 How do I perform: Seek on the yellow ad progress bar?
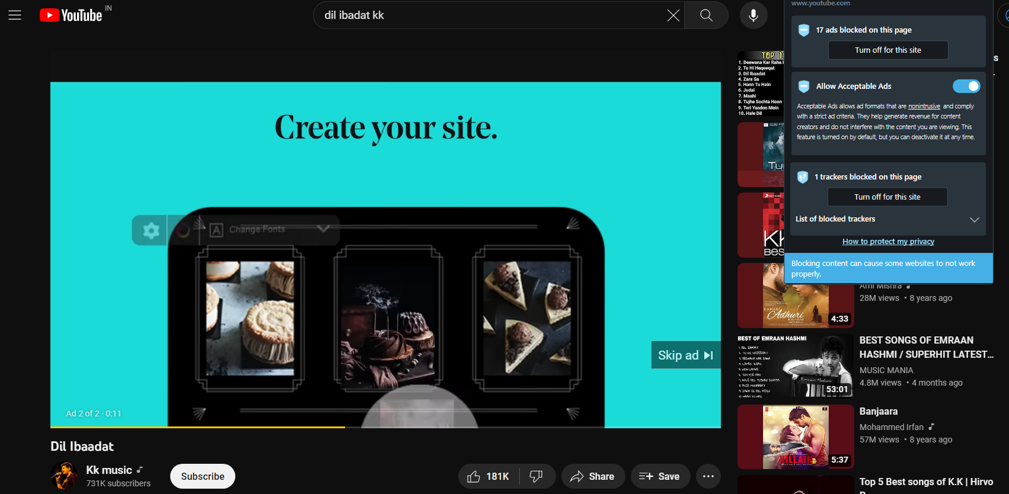point(385,427)
